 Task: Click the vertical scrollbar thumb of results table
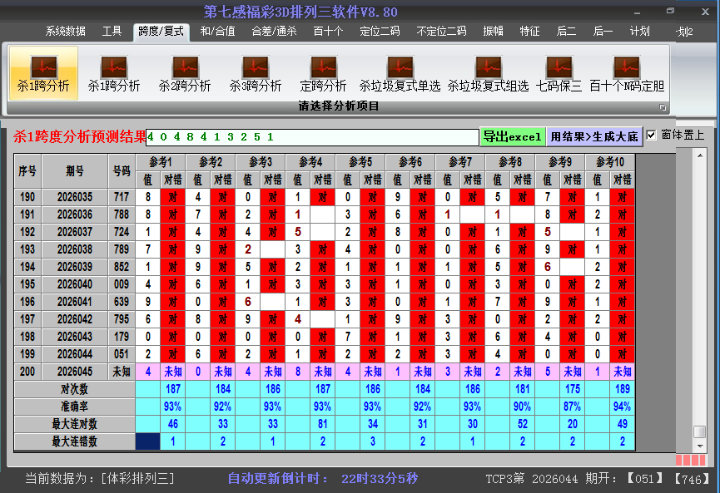pyautogui.click(x=699, y=431)
